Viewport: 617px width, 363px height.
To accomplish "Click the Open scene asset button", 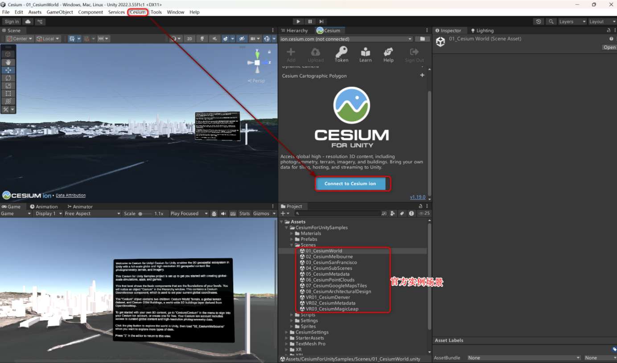I will coord(609,47).
